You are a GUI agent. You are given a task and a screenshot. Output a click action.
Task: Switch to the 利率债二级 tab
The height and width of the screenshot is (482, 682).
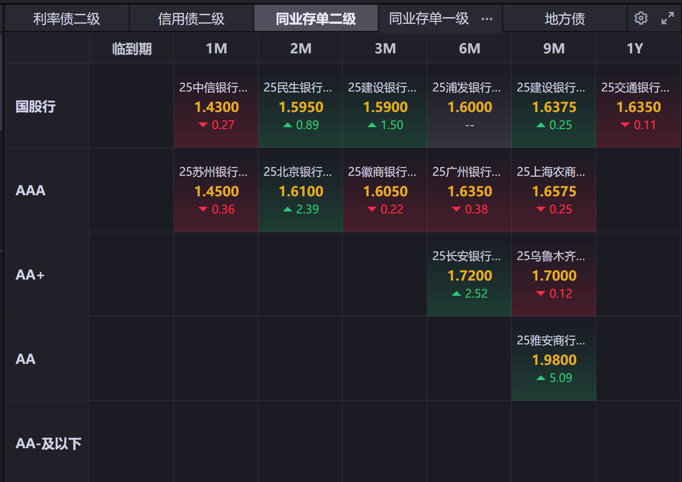[67, 19]
